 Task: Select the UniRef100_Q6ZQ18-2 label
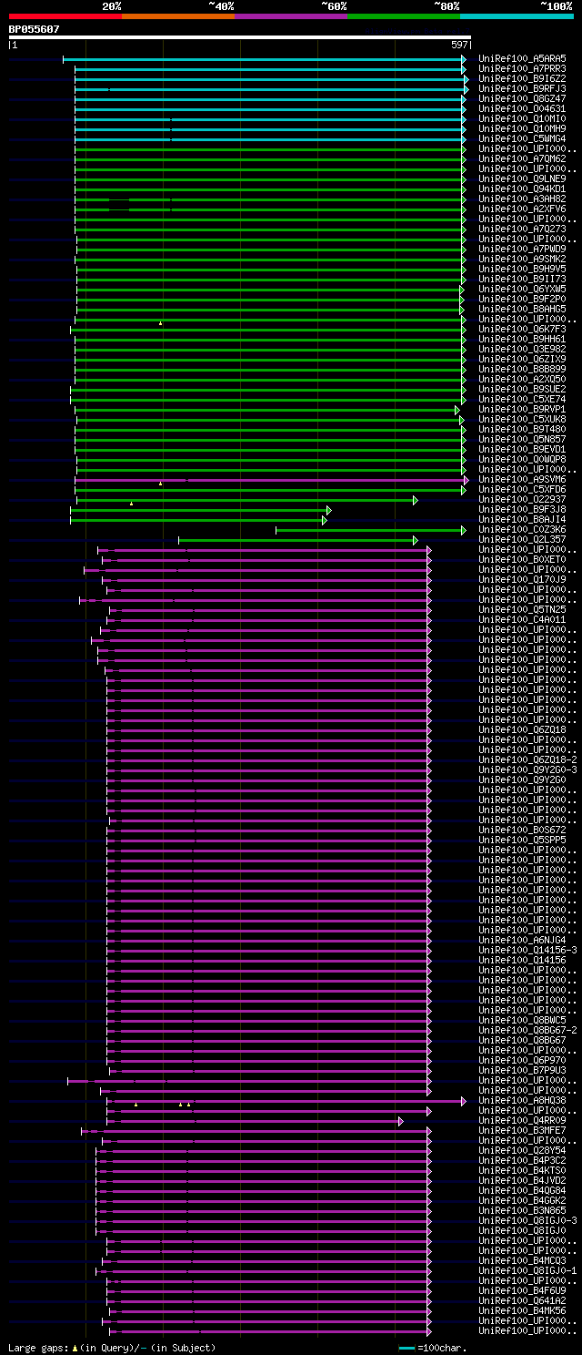pos(527,759)
